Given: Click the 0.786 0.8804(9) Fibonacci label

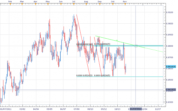Looking at the screenshot, I should pyautogui.click(x=102, y=44).
